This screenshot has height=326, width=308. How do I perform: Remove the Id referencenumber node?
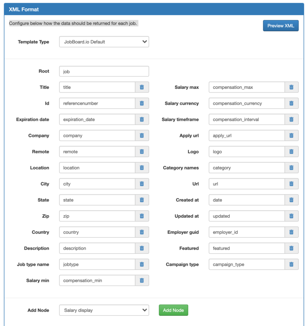[141, 103]
